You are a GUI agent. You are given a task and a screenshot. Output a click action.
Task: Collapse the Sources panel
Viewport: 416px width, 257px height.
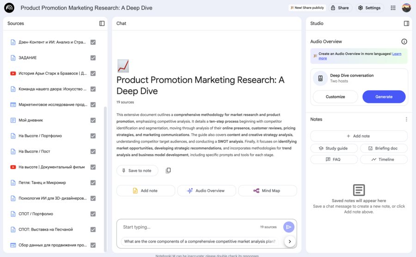(x=102, y=24)
